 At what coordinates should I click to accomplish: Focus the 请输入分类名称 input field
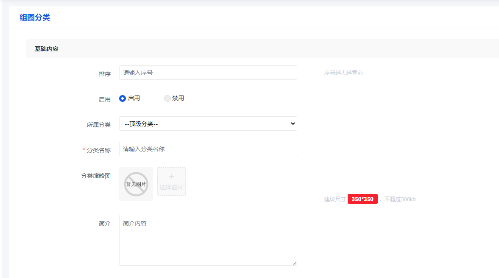click(208, 149)
